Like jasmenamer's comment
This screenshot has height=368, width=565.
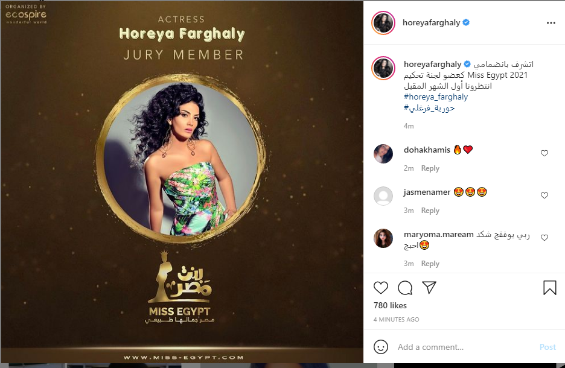[x=544, y=195]
